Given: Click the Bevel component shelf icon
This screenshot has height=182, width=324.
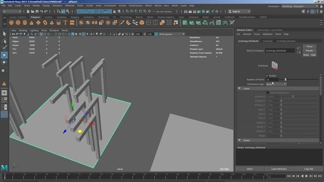Looking at the screenshot, I should pos(142,23).
